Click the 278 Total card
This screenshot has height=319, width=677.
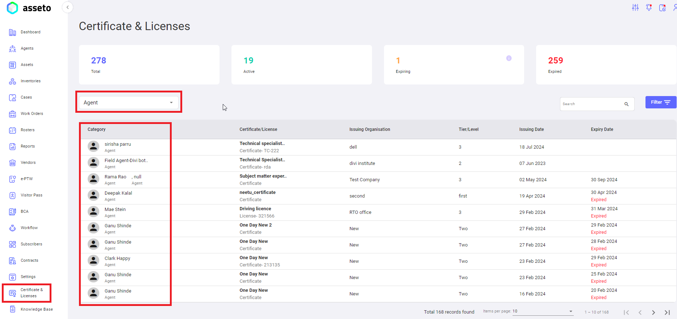coord(149,65)
